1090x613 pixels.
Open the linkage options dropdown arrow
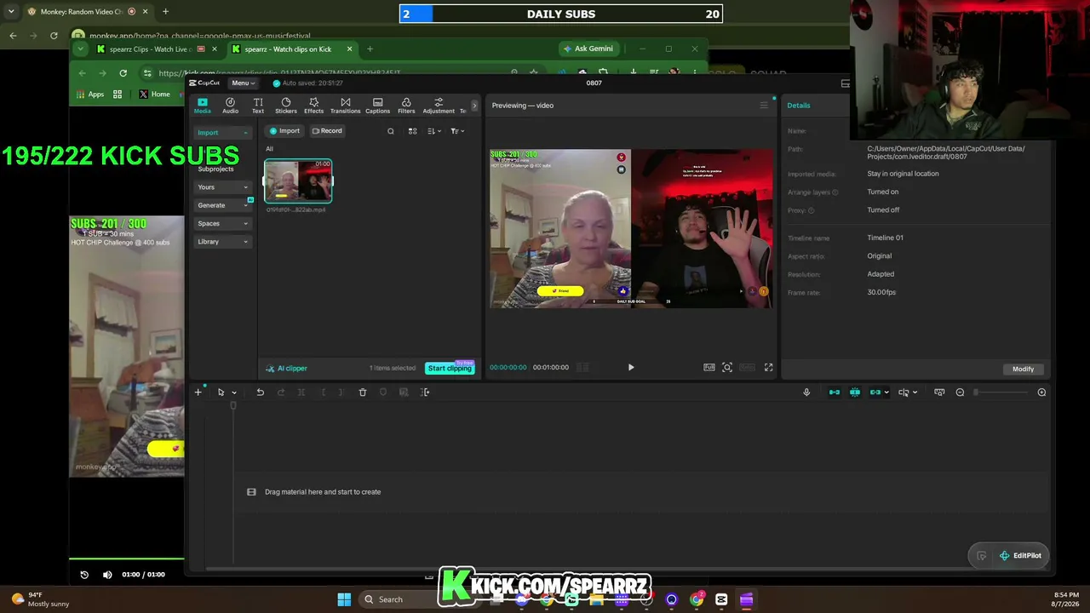[x=886, y=392]
